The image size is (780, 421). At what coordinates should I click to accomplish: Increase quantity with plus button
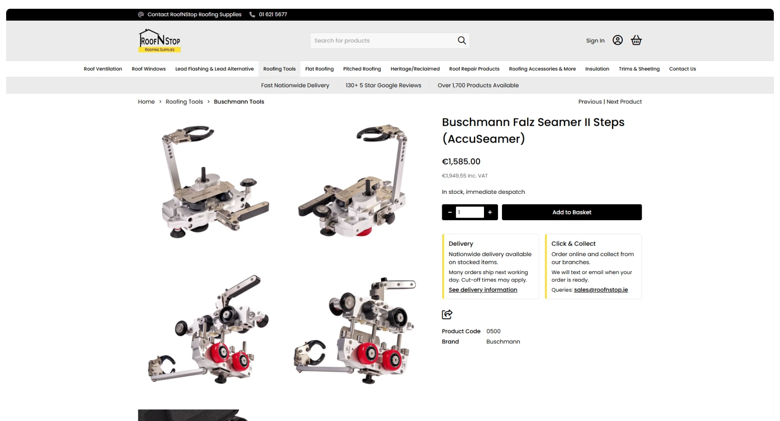pyautogui.click(x=490, y=212)
